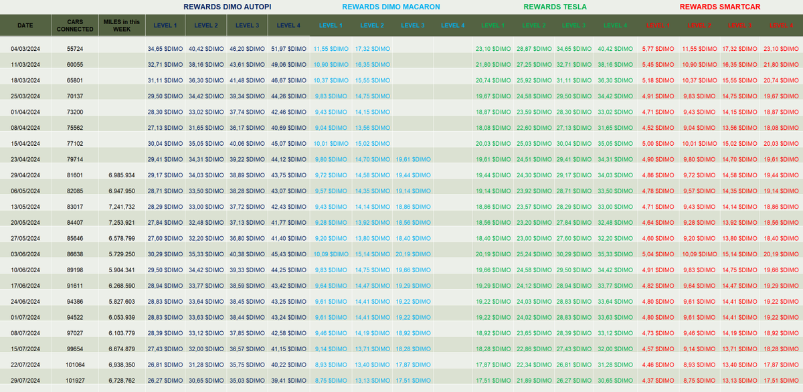Click cars connected value 94522

pos(75,317)
